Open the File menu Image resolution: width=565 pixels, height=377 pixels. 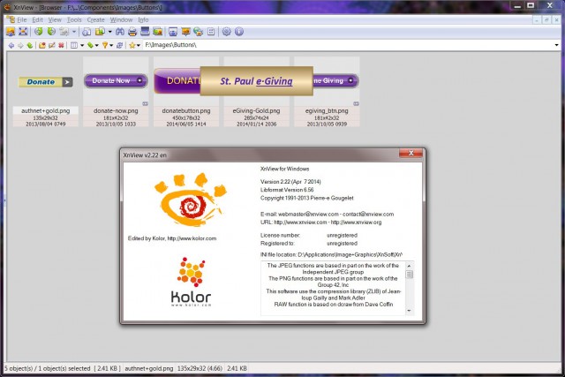click(22, 19)
